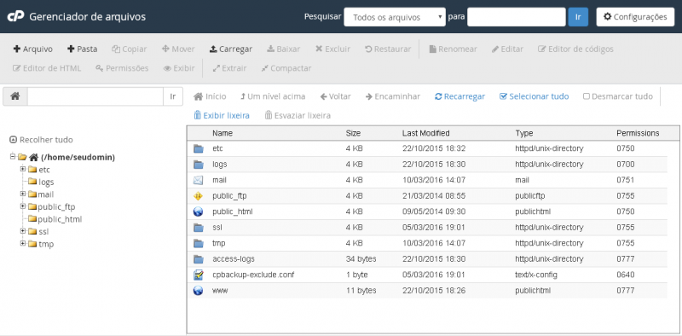Select public_html in the tree
Image resolution: width=682 pixels, height=336 pixels.
(60, 219)
